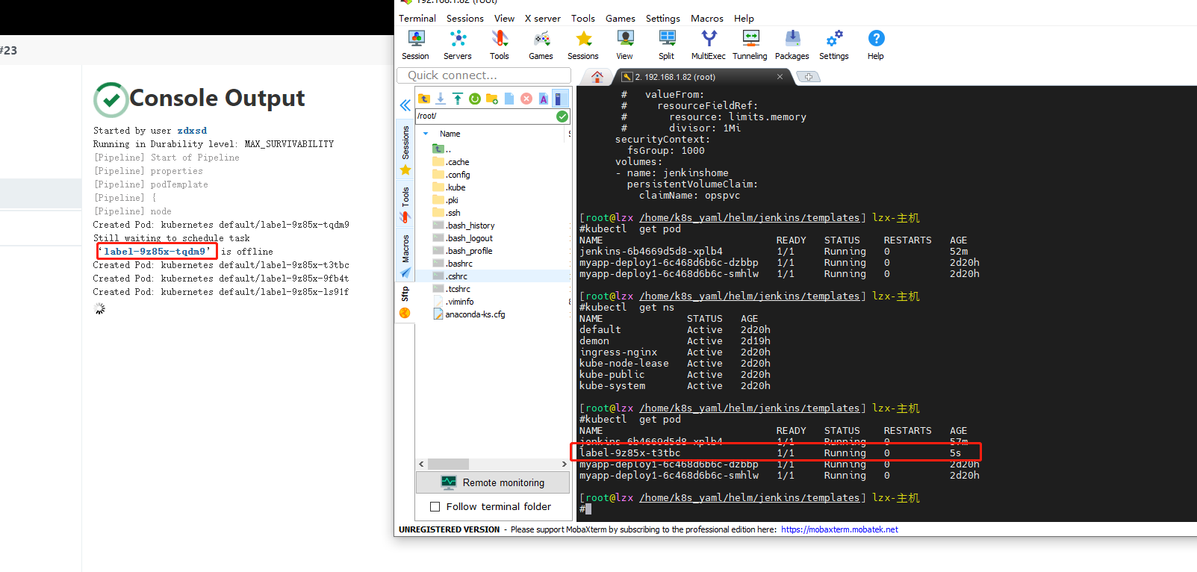
Task: Open a new Session from the toolbar
Action: click(x=416, y=46)
